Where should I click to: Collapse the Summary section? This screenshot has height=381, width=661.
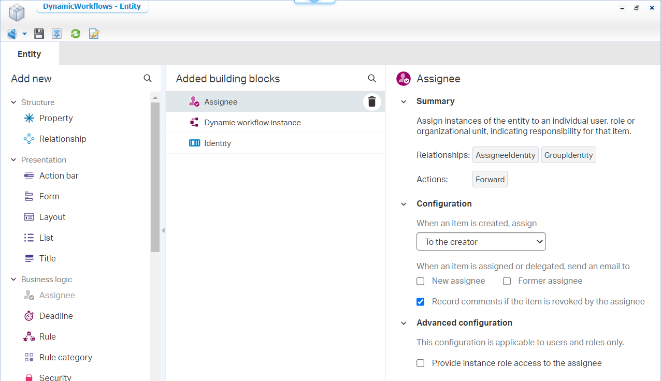point(404,101)
